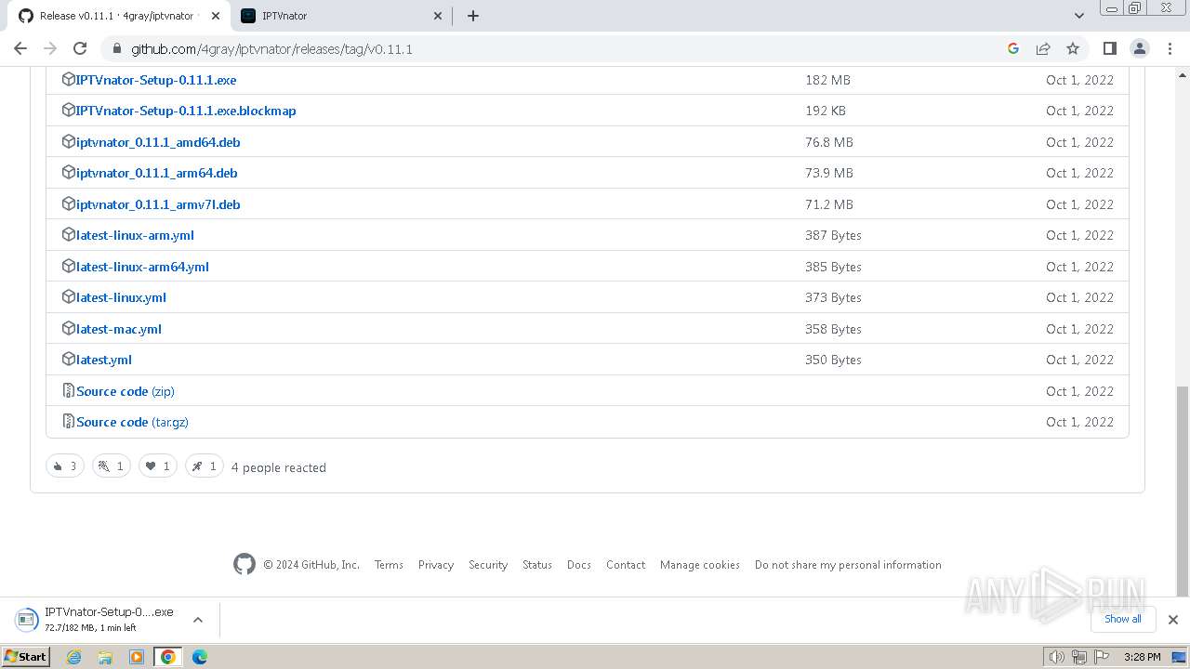Click the volume icon in the system tray
This screenshot has height=669, width=1190.
1056,657
